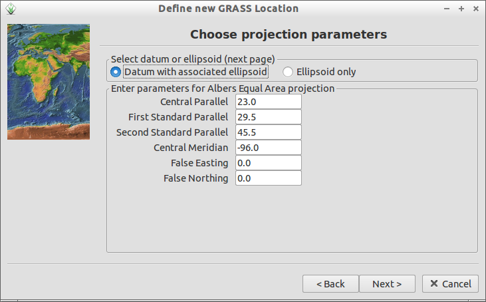Click the X icon on Cancel button
Viewport: 486px width, 302px height.
coord(434,283)
